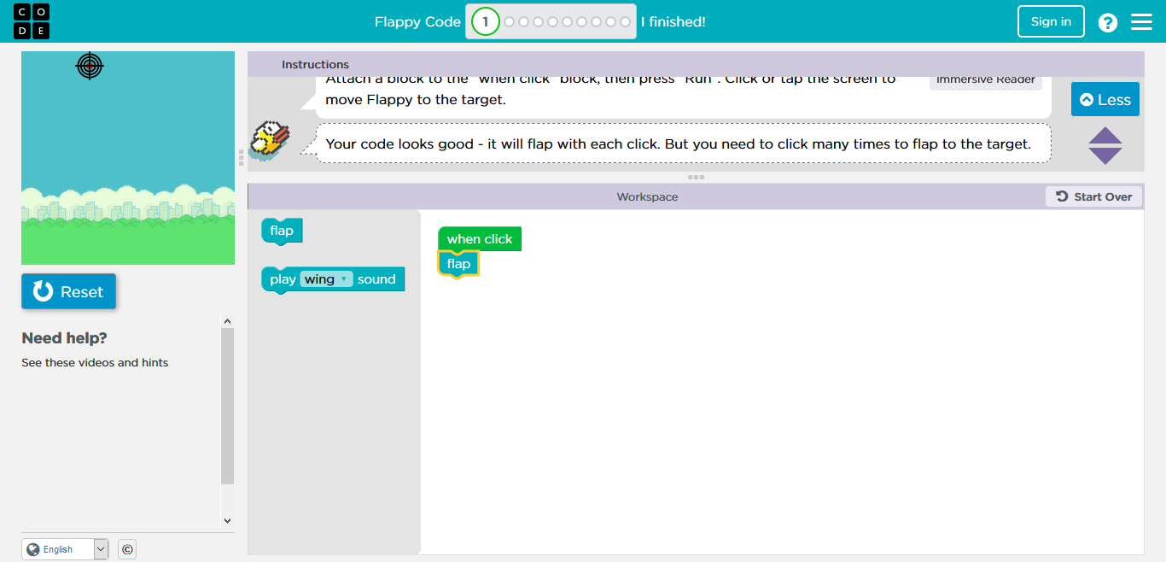The width and height of the screenshot is (1166, 562).
Task: Click the Reset button
Action: click(68, 291)
